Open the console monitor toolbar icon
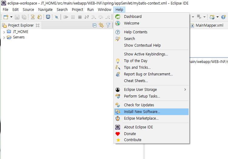The image size is (228, 159). pyautogui.click(x=48, y=17)
